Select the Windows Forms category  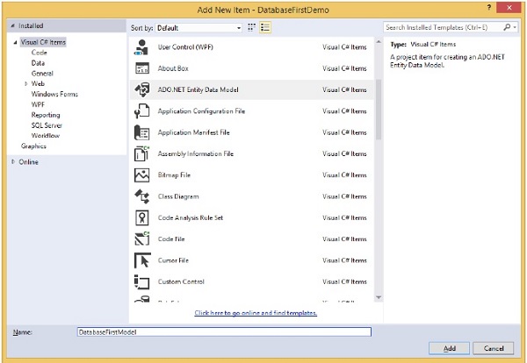click(54, 93)
